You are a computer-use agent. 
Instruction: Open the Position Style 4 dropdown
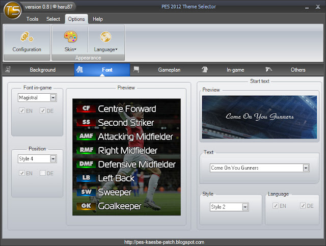pyautogui.click(x=53, y=159)
